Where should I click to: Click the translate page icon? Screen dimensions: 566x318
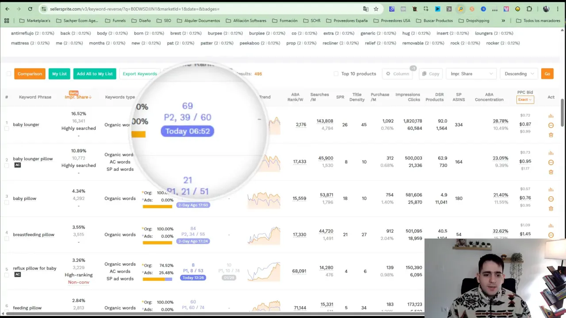pyautogui.click(x=366, y=9)
